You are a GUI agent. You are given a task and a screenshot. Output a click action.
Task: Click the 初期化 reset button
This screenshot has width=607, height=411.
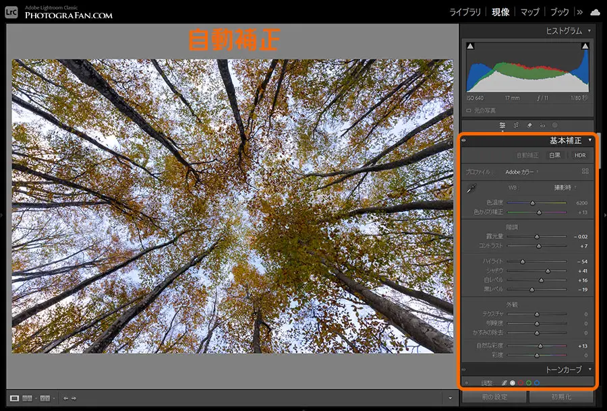[x=561, y=397]
